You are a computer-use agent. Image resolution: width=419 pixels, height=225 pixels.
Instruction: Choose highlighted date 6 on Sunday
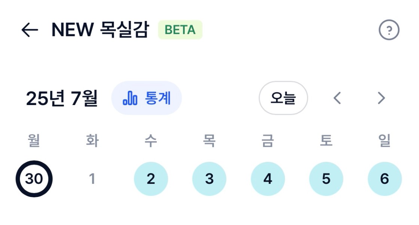(x=385, y=179)
